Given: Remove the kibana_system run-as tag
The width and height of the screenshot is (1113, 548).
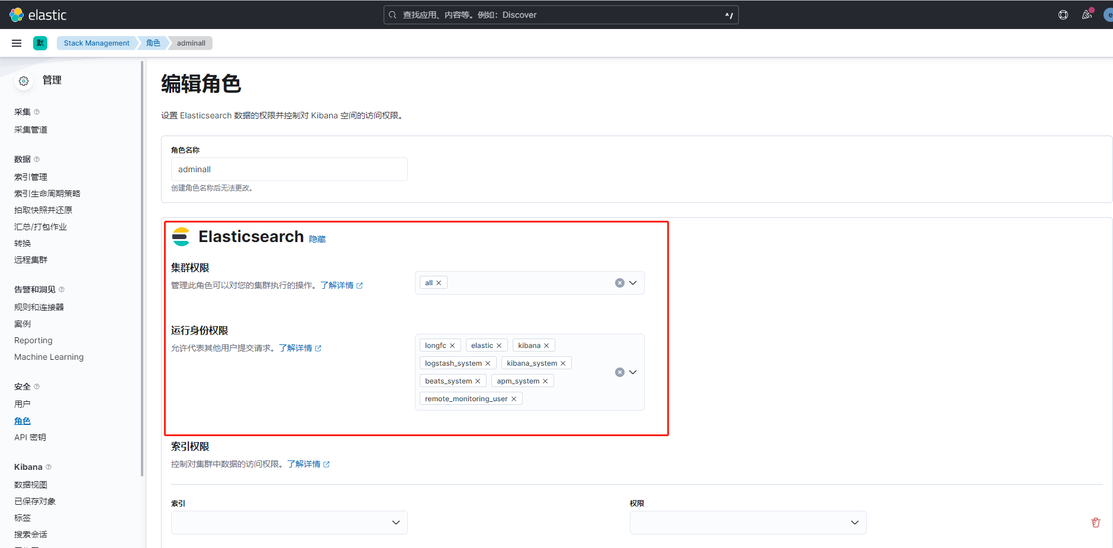Looking at the screenshot, I should click(563, 363).
